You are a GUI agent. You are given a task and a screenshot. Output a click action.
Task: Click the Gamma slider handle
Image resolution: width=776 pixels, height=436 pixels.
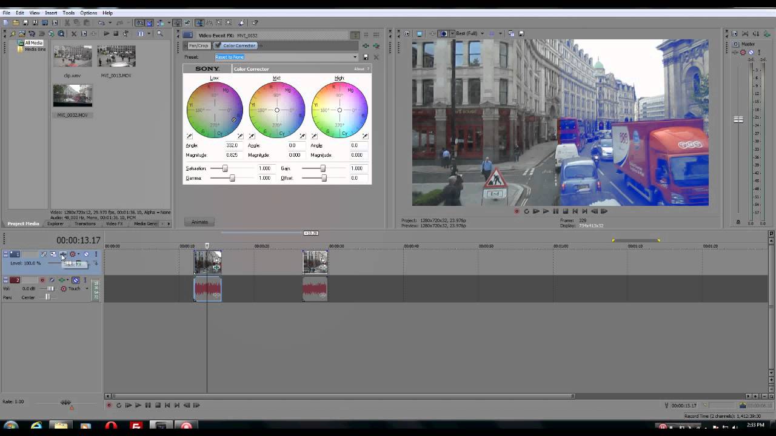coord(232,178)
